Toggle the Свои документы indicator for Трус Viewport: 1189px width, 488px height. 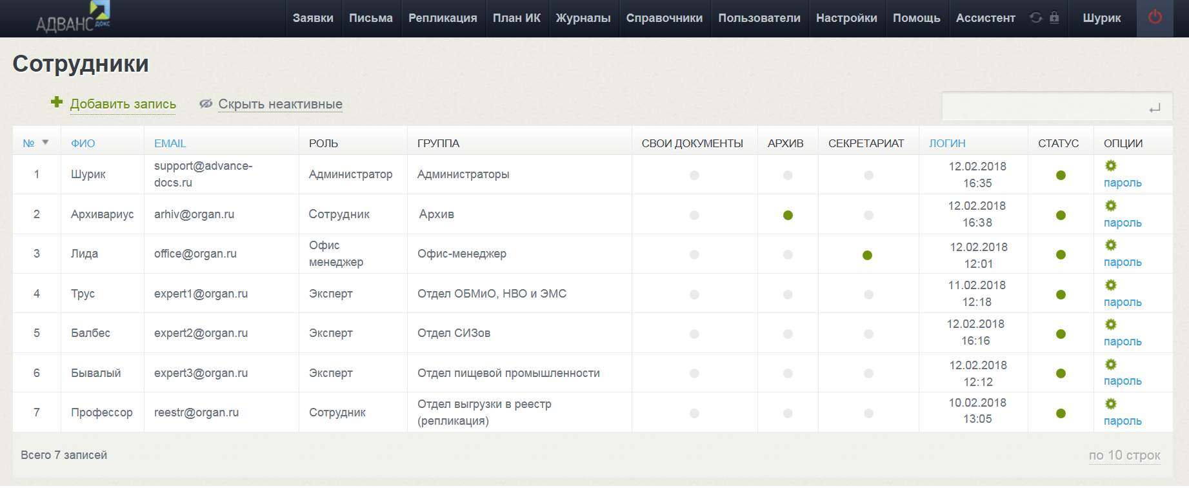pyautogui.click(x=694, y=295)
